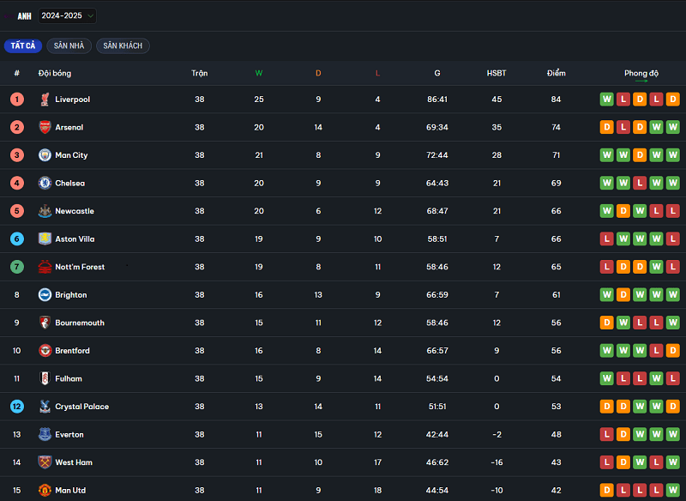This screenshot has width=686, height=501.
Task: Click Man Utd's goals value 44:54
Action: [x=437, y=490]
